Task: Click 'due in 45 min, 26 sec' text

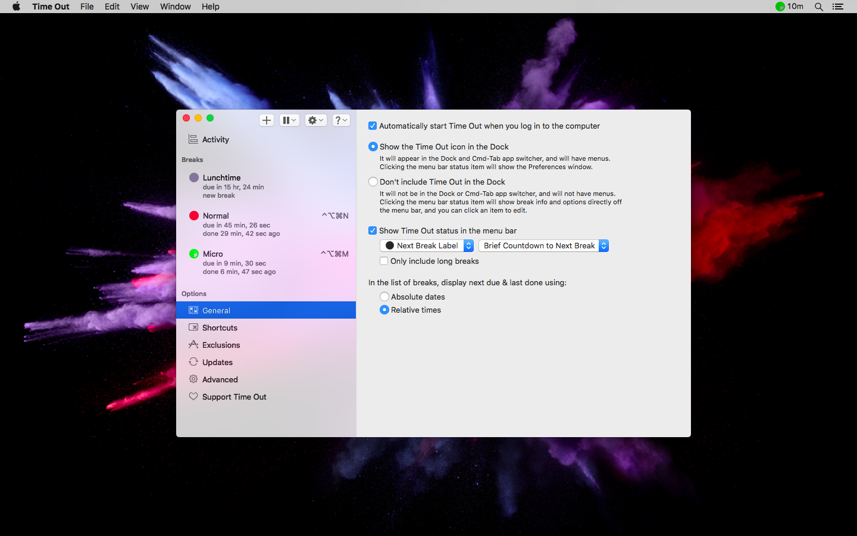Action: click(x=236, y=225)
